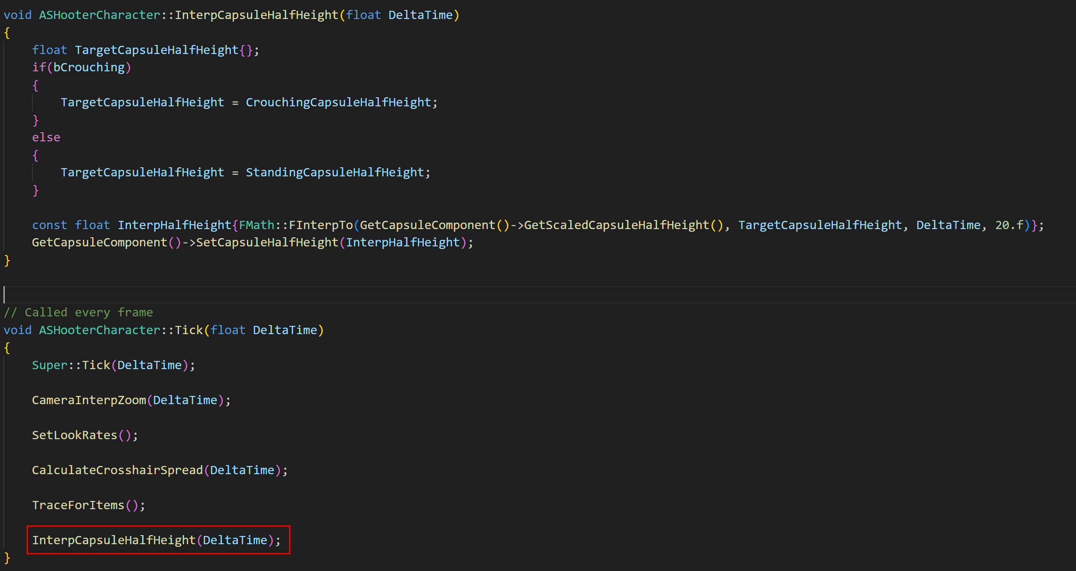The width and height of the screenshot is (1076, 571).
Task: Click GetScaledCapsuleHalfHeight method call
Action: coord(616,225)
